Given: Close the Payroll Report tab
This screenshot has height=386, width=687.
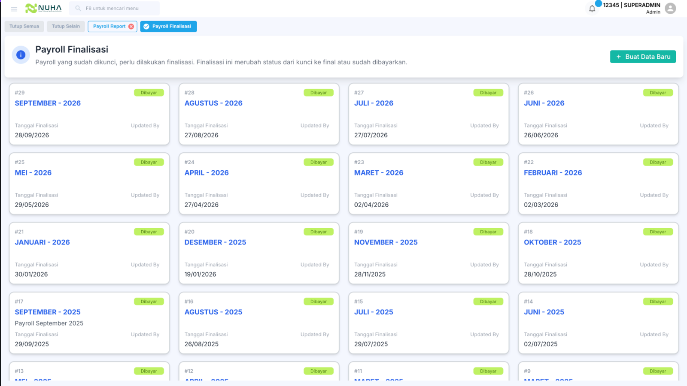Looking at the screenshot, I should (x=131, y=27).
